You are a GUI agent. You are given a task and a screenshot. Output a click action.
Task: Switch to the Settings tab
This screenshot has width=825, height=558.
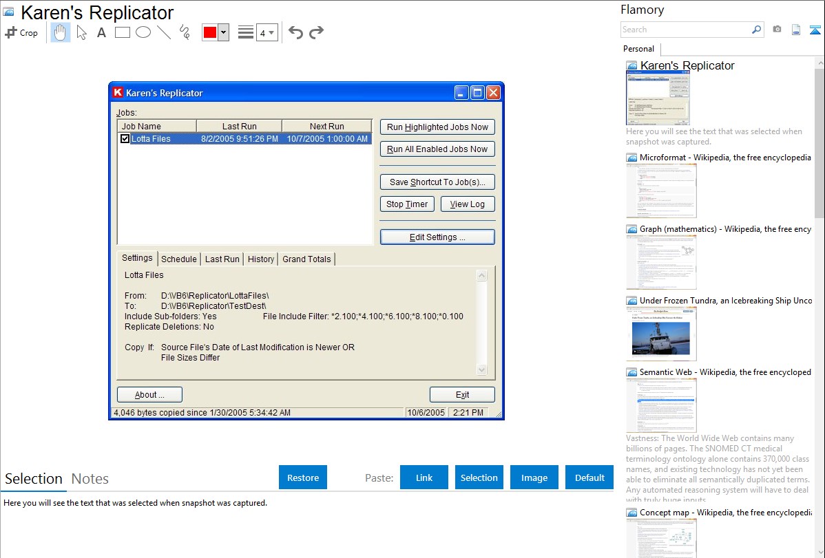(137, 258)
